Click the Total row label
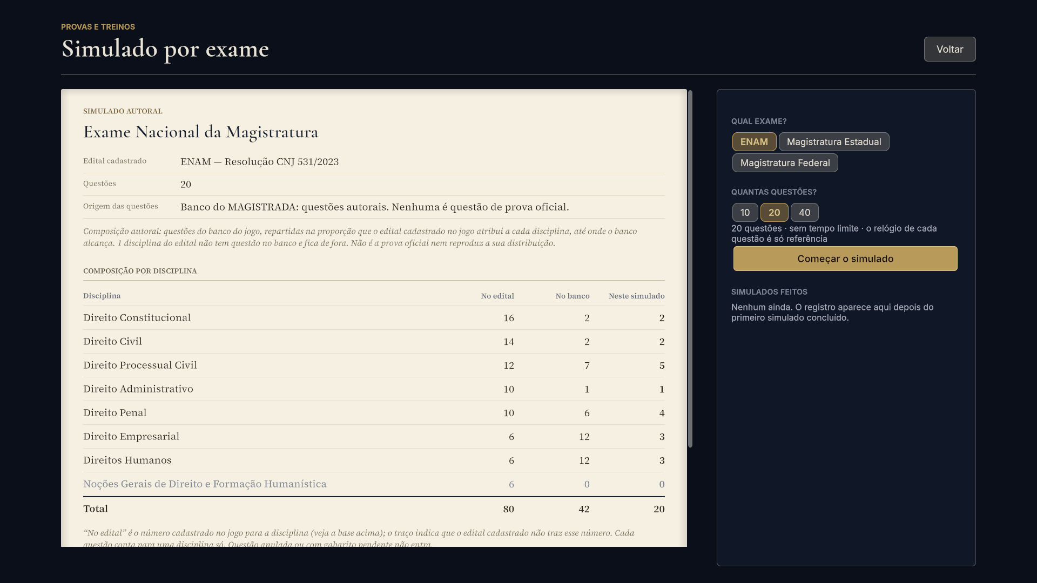The width and height of the screenshot is (1037, 583). point(96,509)
